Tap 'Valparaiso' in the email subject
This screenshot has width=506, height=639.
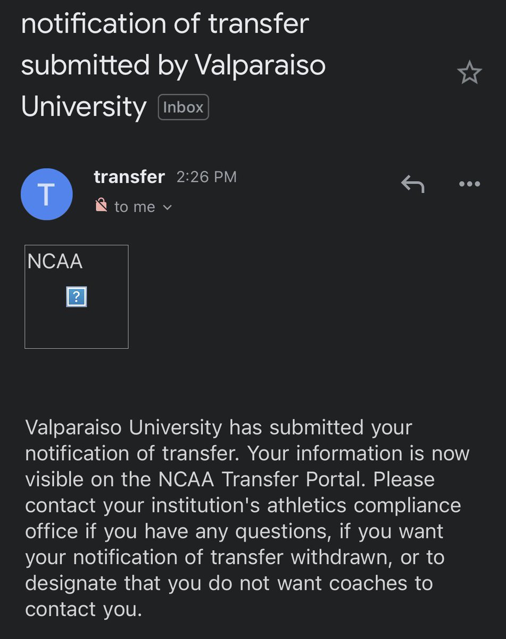coord(260,66)
